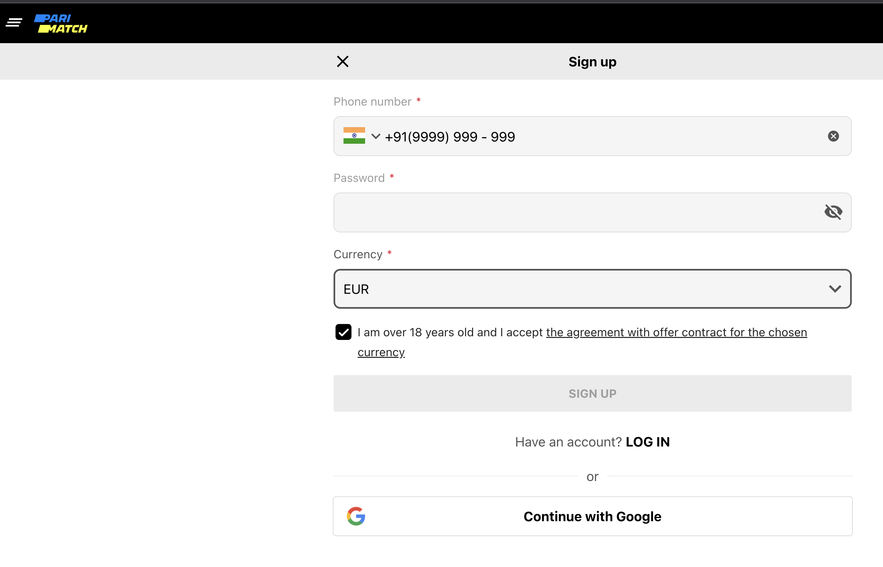Click the currency dropdown arrow
The width and height of the screenshot is (883, 567).
tap(835, 289)
